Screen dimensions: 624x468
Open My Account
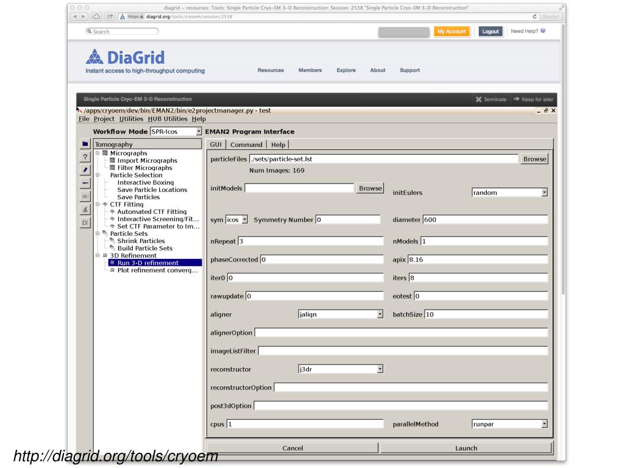click(x=452, y=32)
